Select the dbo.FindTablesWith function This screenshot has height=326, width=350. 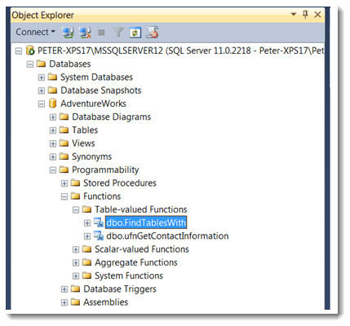(146, 222)
